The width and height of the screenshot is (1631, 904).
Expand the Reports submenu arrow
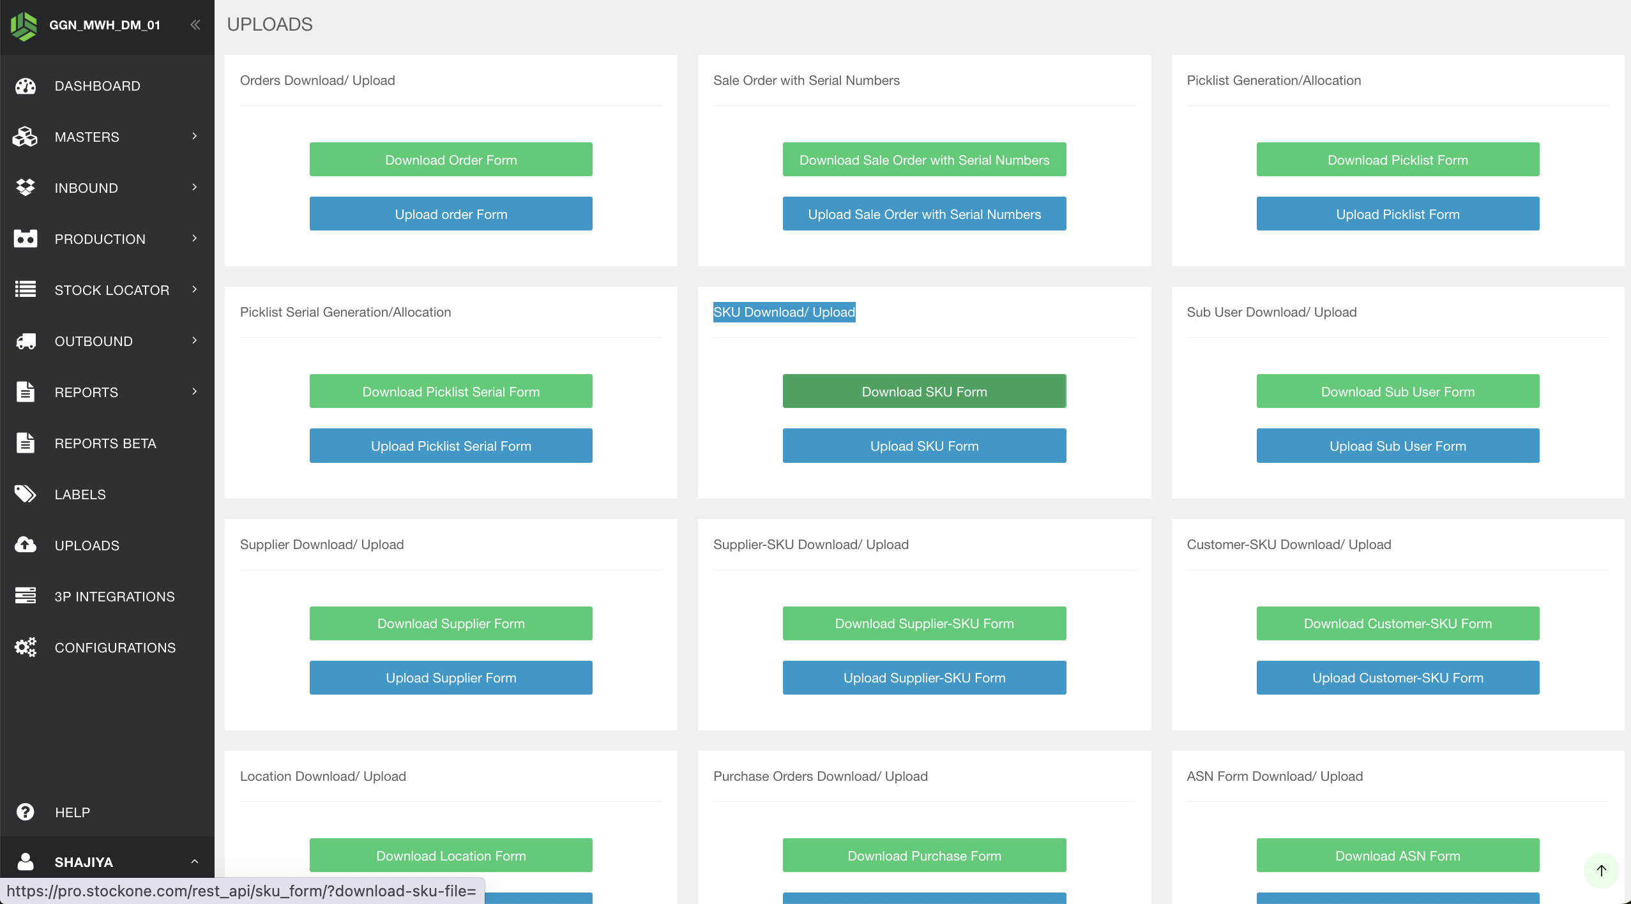tap(195, 391)
